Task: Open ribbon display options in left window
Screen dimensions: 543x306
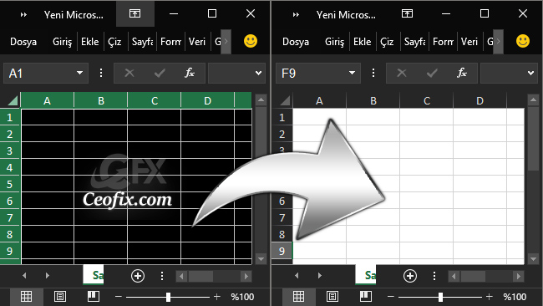Action: coord(135,14)
